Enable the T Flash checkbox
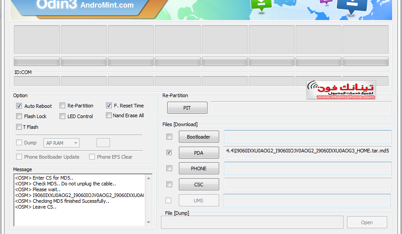402x234 pixels. 19,127
